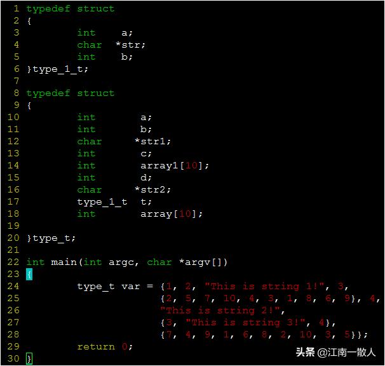Click 'type_t var =' on line 24
The image size is (385, 366).
115,287
